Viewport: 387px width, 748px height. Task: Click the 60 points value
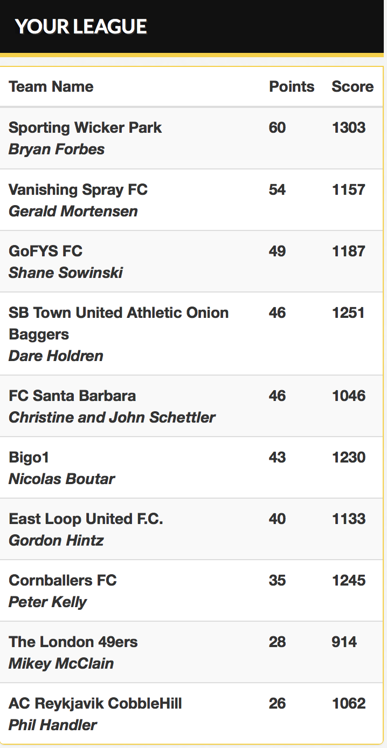click(x=278, y=128)
